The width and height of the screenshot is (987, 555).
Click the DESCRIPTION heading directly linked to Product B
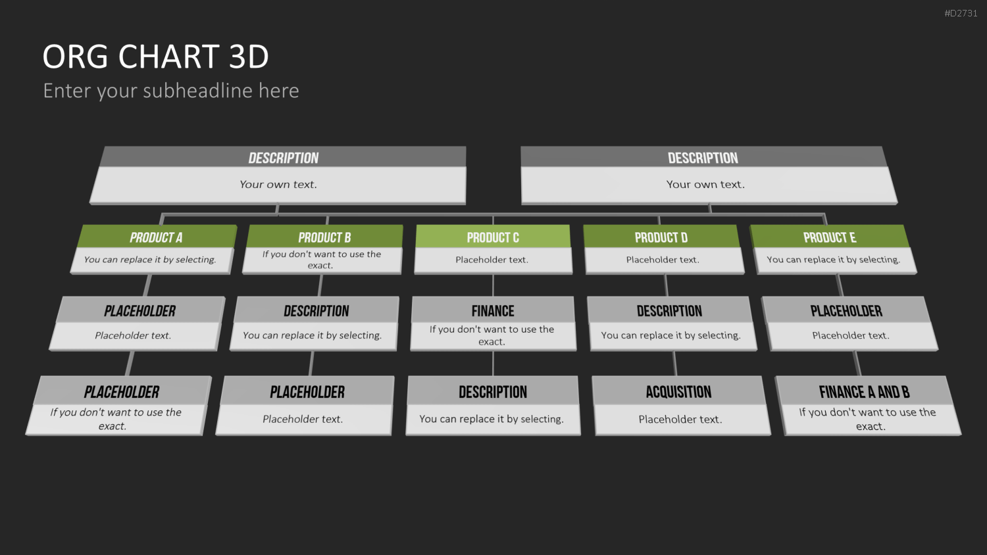pos(316,311)
